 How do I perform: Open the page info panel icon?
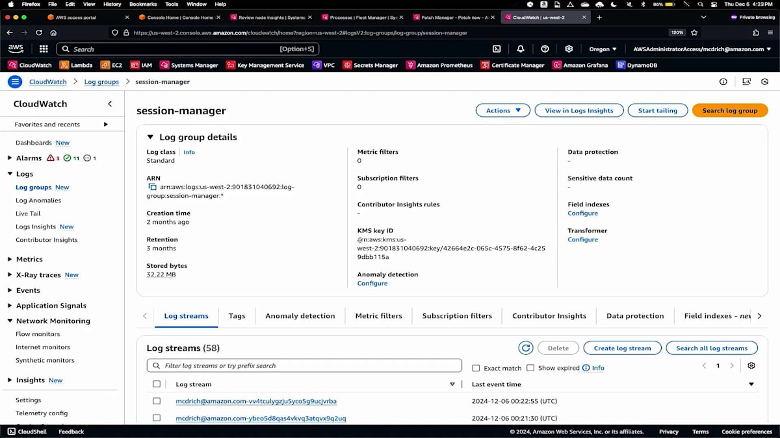click(x=723, y=82)
